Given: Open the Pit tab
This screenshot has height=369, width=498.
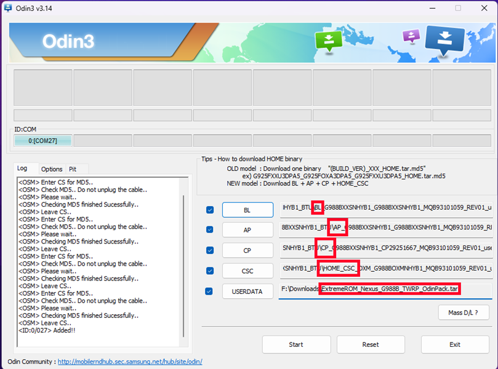Looking at the screenshot, I should click(73, 169).
